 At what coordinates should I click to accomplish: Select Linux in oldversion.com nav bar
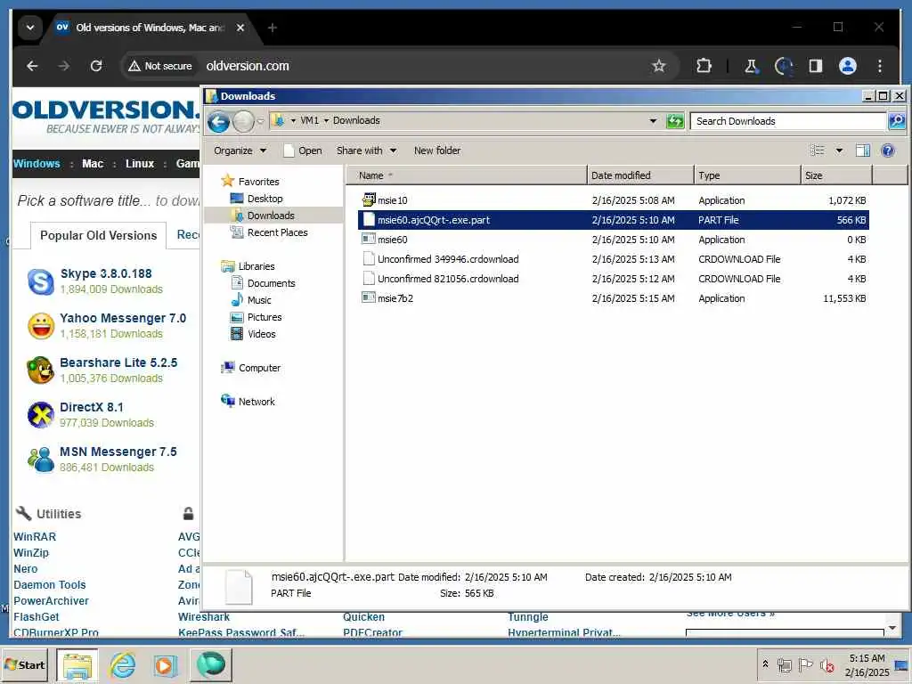point(140,164)
